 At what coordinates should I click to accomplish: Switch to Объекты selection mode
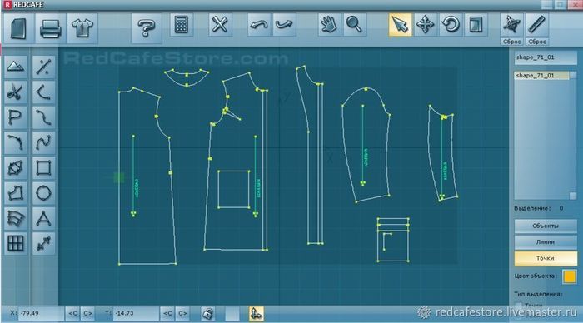click(546, 226)
